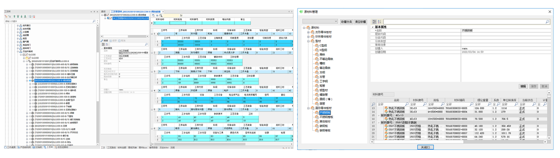The height and width of the screenshot is (158, 560).
Task: Click the row icon of T0160300030-0005 material
Action: click(x=386, y=108)
